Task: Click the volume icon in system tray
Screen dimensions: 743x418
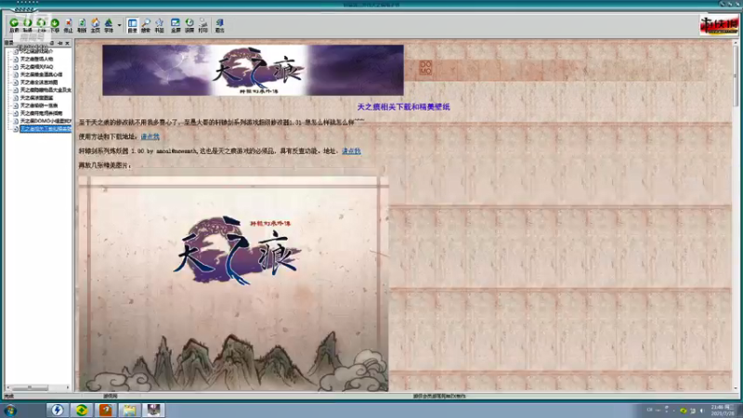Action: (x=702, y=411)
